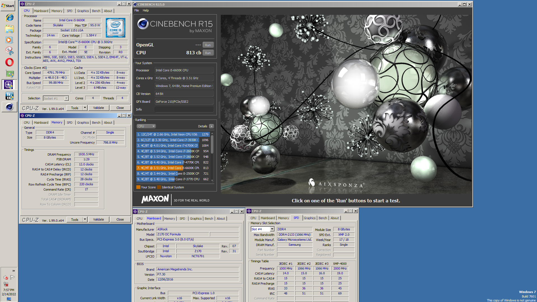Screen dimensions: 537x302
Task: Open CPU tab in CPU-Z Mainboard window
Action: [x=139, y=219]
